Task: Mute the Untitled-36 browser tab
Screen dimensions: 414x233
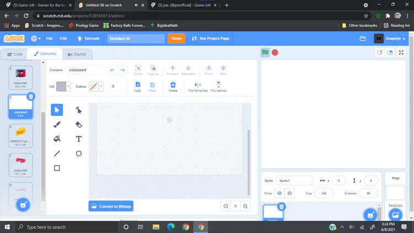Action: click(x=136, y=5)
